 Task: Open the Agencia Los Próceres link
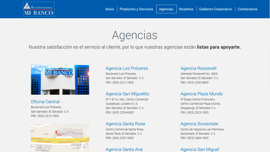(127, 68)
